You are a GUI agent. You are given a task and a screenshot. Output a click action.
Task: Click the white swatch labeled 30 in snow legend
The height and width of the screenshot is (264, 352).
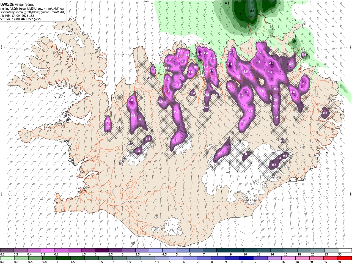(x=345, y=250)
